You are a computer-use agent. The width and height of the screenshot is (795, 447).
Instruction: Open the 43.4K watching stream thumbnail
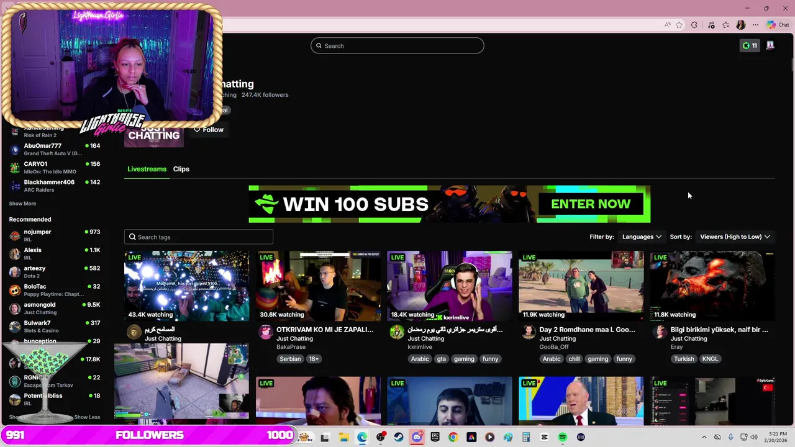[x=186, y=286]
